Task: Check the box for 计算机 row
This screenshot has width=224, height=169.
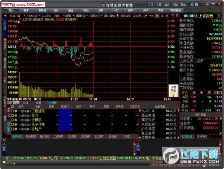Action: (12, 120)
